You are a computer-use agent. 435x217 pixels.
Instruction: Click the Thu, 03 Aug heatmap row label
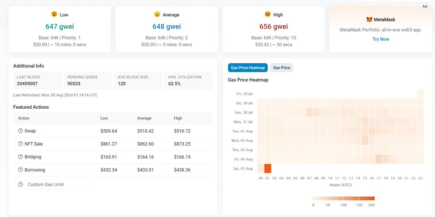coord(243,150)
